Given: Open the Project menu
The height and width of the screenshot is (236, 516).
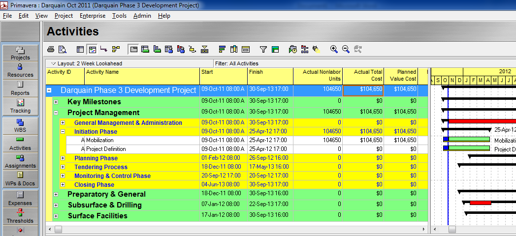Looking at the screenshot, I should pyautogui.click(x=64, y=16).
